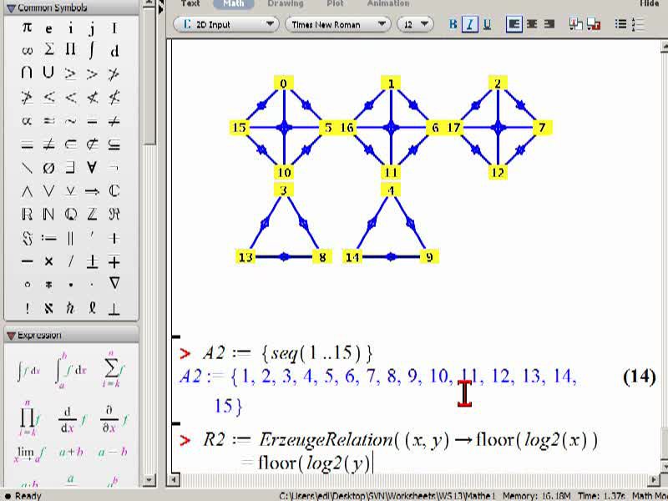
Task: Open the Times New Roman font dropdown
Action: (337, 24)
